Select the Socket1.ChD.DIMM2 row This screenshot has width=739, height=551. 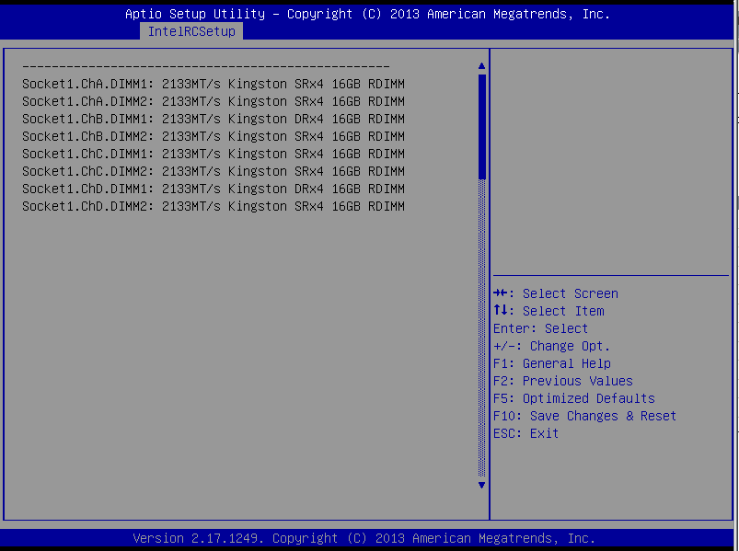click(x=213, y=206)
